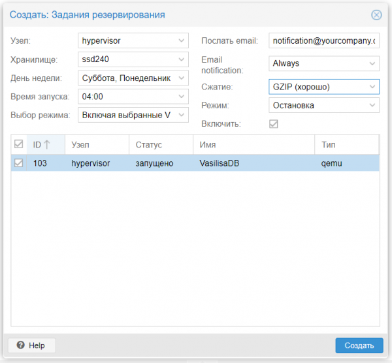Screen dimensions: 392x363
Task: Toggle the select-all checkbox in table header
Action: pos(18,144)
